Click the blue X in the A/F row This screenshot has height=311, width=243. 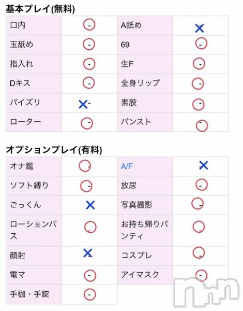tap(204, 165)
